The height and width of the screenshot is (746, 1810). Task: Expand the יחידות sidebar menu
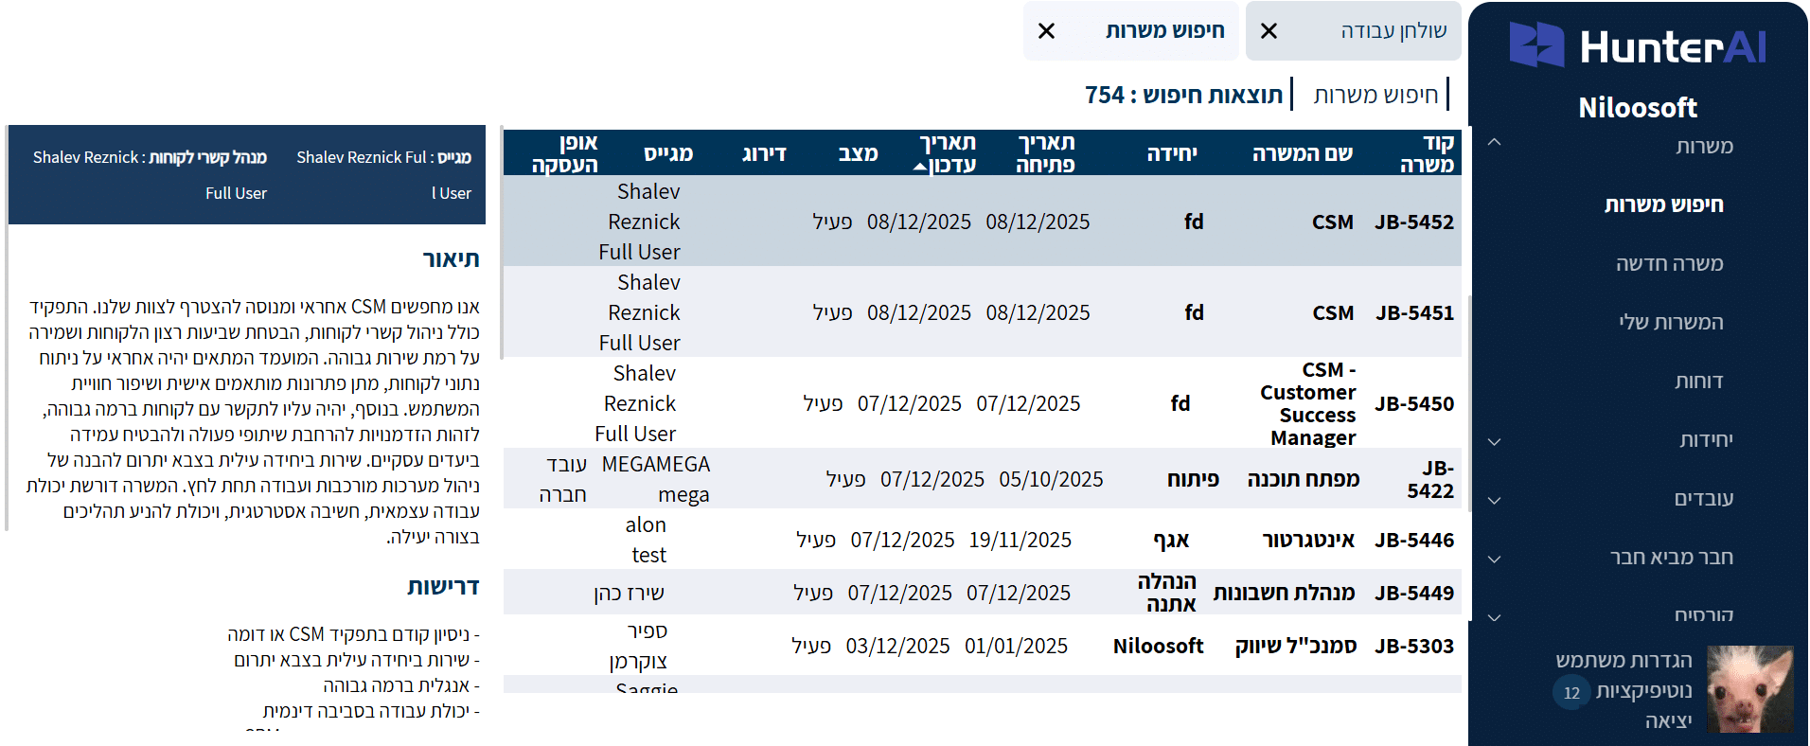1495,441
